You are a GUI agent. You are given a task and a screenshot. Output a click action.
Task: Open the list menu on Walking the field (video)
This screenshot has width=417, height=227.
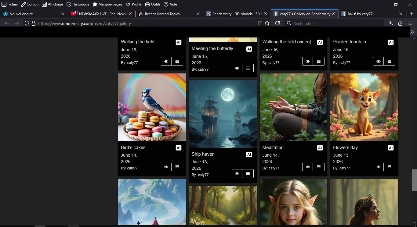pyautogui.click(x=319, y=61)
